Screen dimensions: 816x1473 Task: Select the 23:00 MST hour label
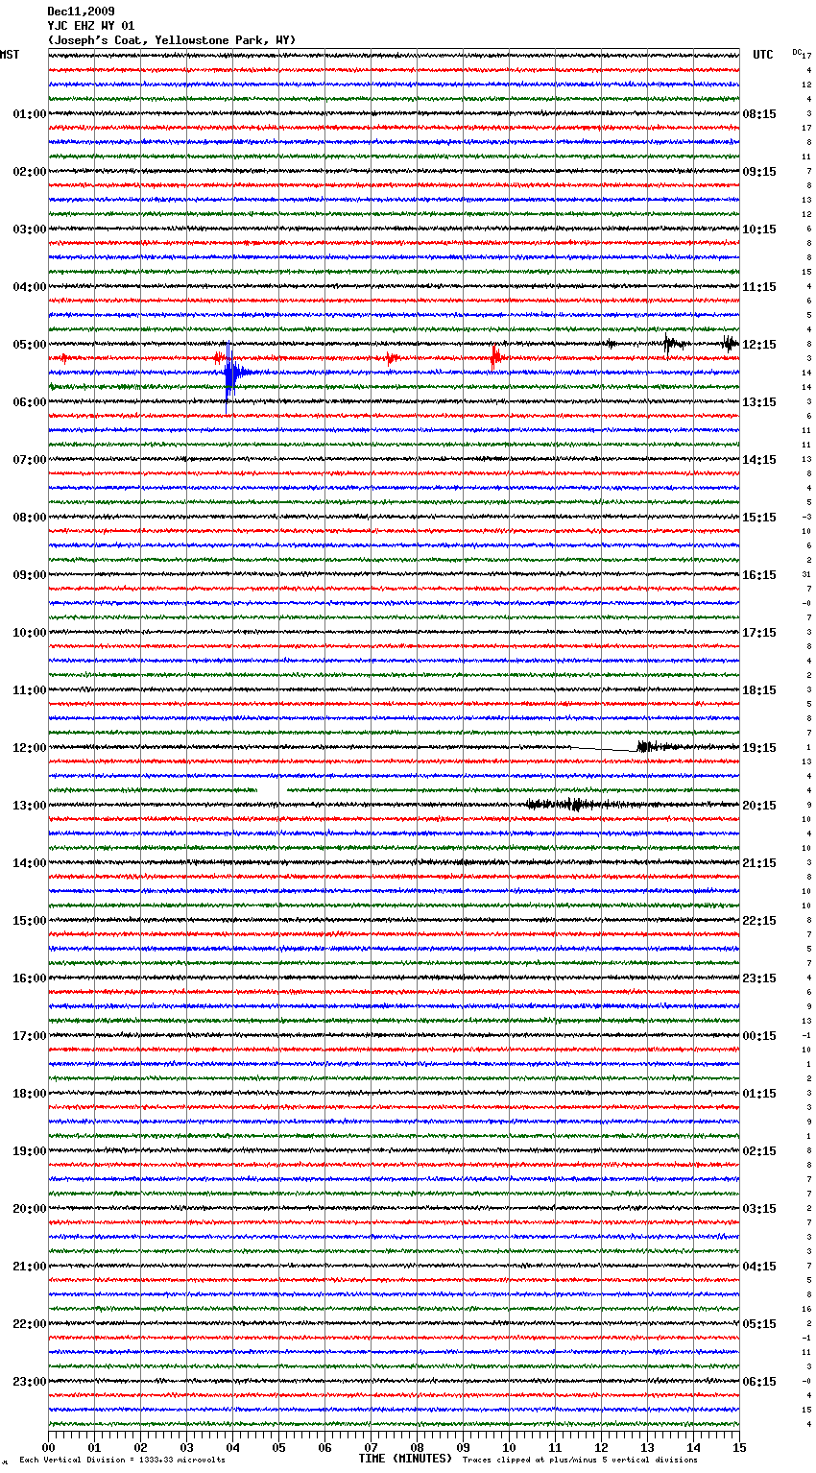point(29,1382)
